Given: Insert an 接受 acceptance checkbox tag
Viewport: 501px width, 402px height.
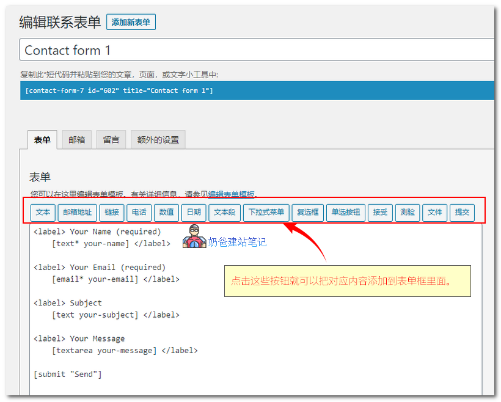Looking at the screenshot, I should pos(379,213).
